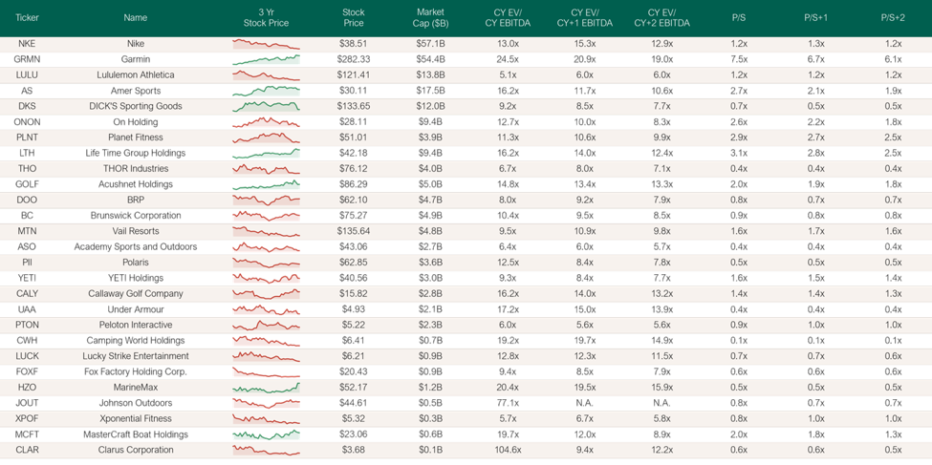Click Under Armour's $4.93 stock price
Viewport: 932px width, 465px height.
tap(354, 309)
